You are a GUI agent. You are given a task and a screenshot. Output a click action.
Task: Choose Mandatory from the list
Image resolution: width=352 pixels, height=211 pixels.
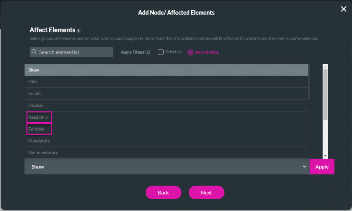(x=39, y=141)
